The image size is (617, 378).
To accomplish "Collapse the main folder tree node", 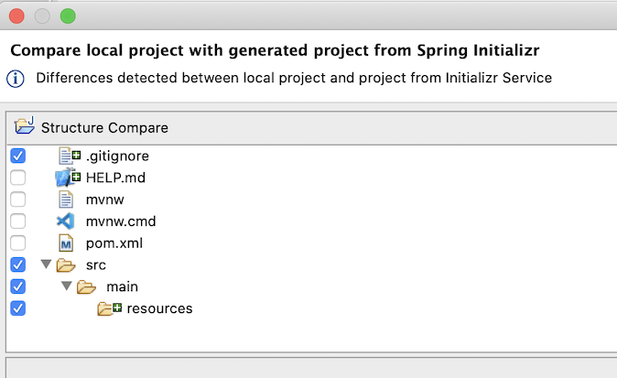I will 67,287.
